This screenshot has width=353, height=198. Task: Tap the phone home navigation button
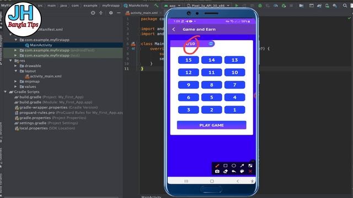(212, 181)
